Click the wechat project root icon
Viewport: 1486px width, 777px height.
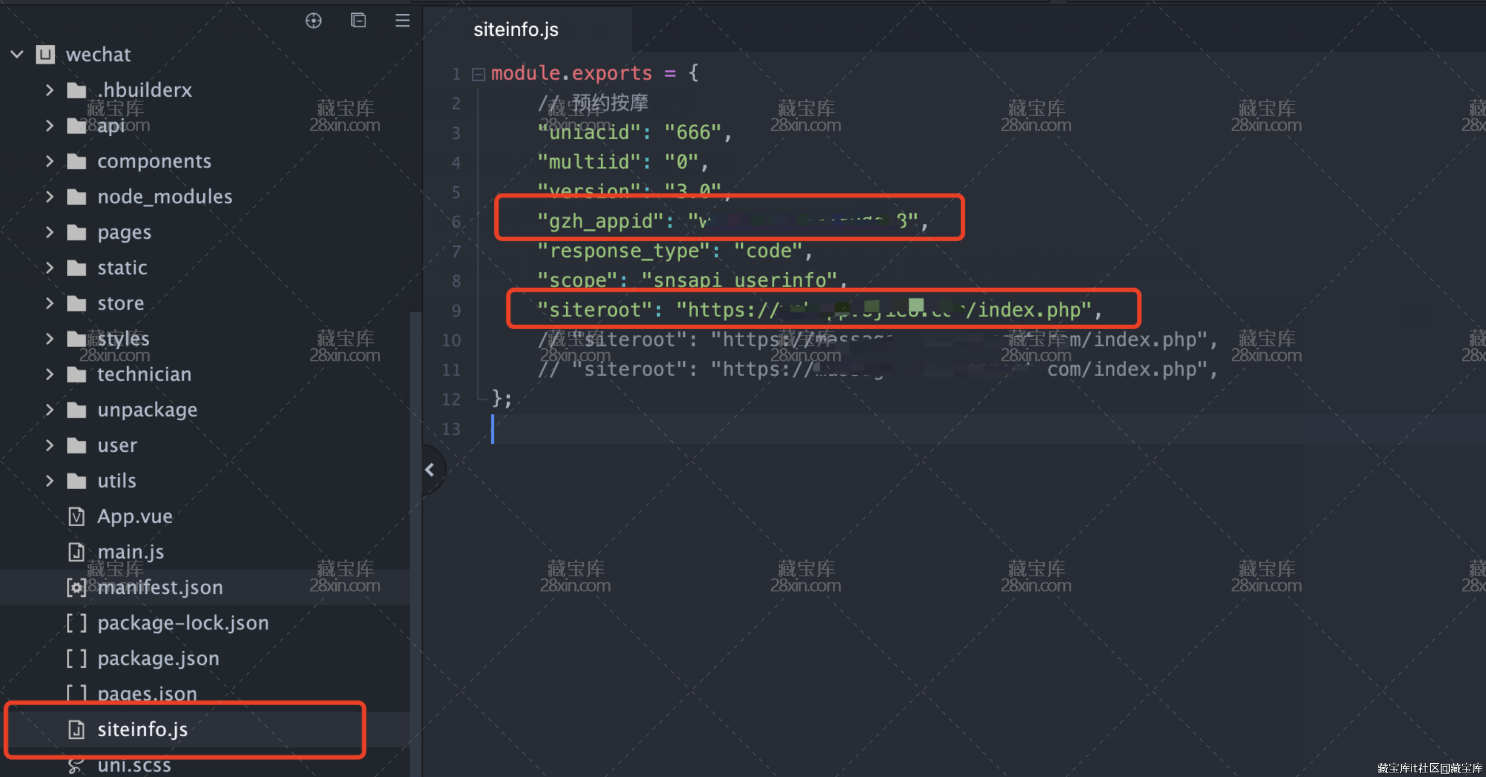coord(46,55)
